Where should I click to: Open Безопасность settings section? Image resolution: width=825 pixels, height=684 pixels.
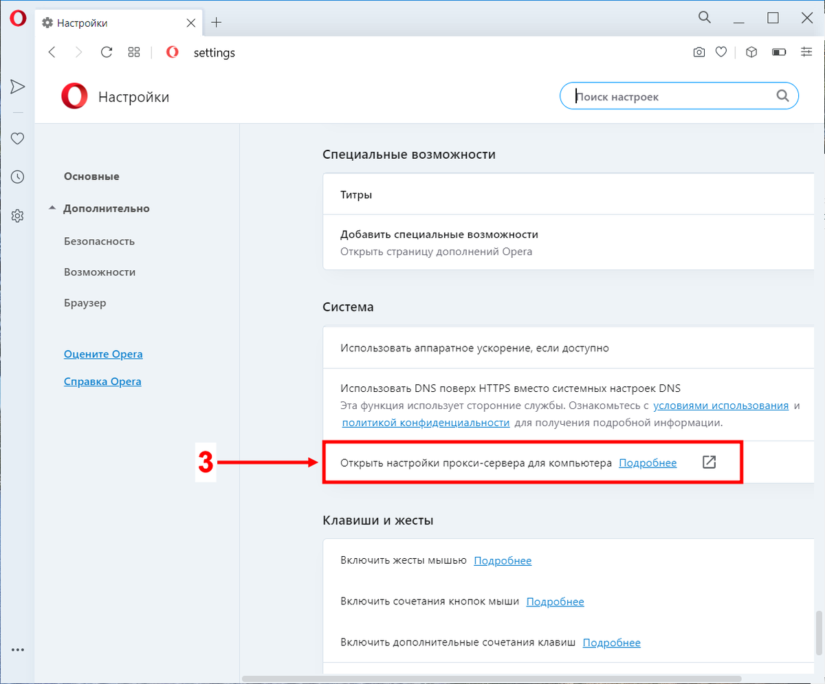click(x=99, y=241)
